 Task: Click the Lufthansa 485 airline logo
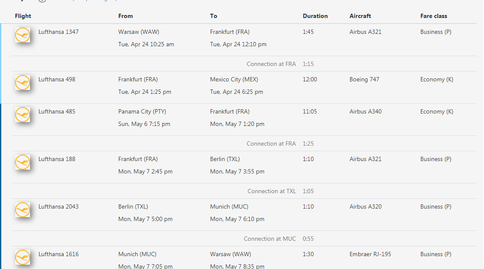click(x=23, y=115)
